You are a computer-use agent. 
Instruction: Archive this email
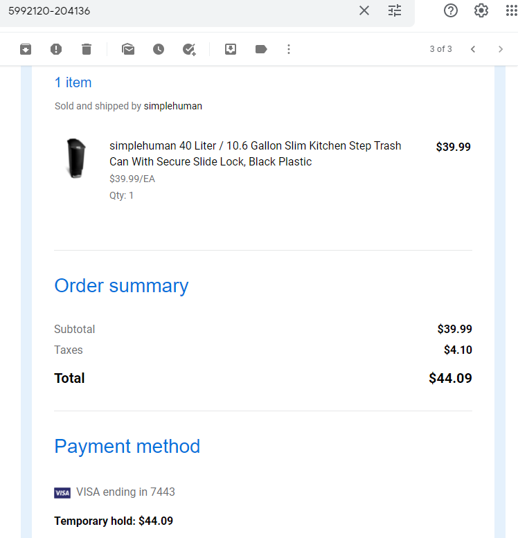point(26,49)
